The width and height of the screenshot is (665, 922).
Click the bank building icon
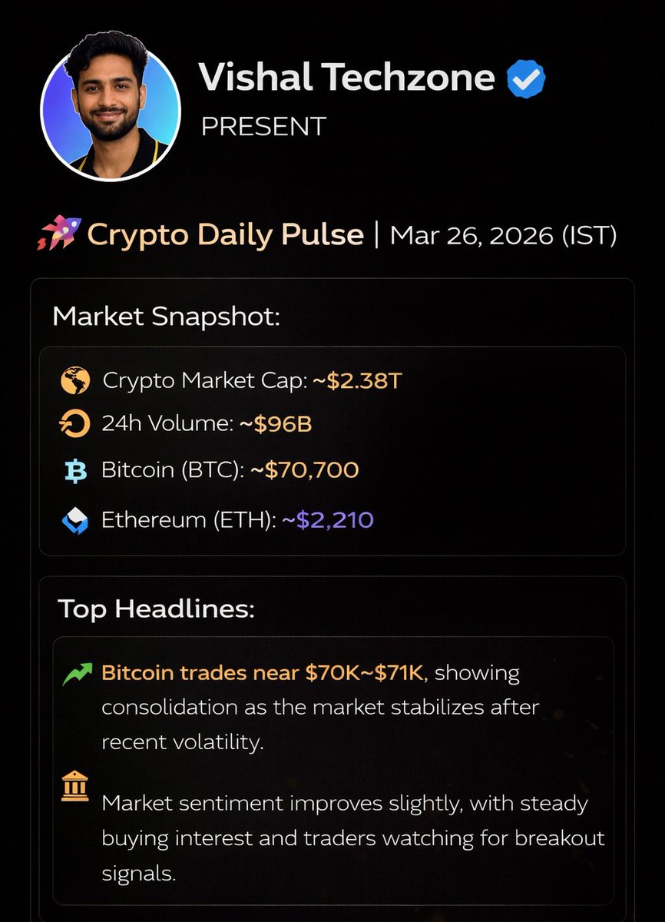click(77, 785)
